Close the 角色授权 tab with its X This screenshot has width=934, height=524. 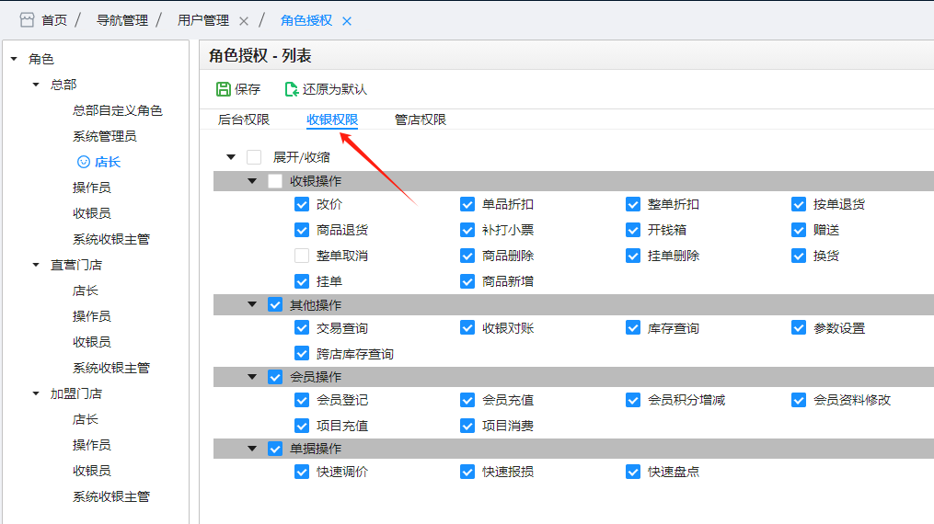347,21
